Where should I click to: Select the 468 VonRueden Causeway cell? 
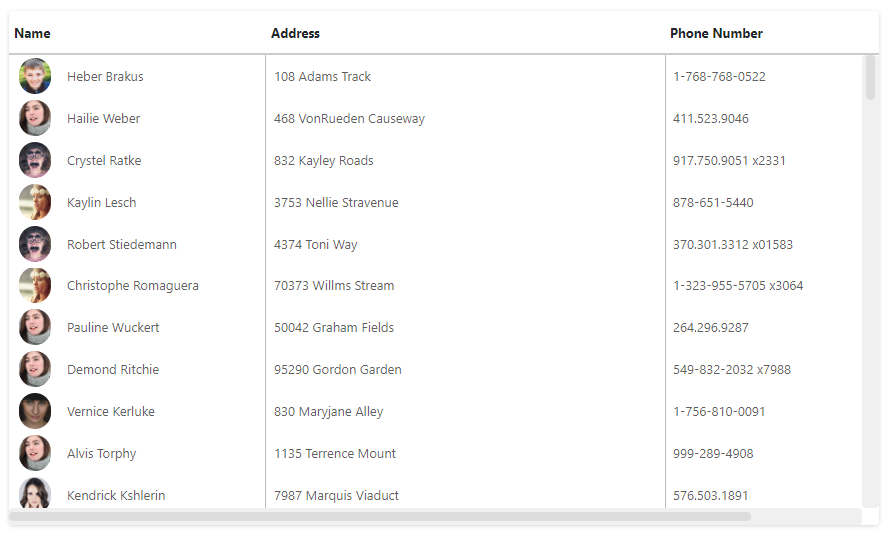click(465, 118)
